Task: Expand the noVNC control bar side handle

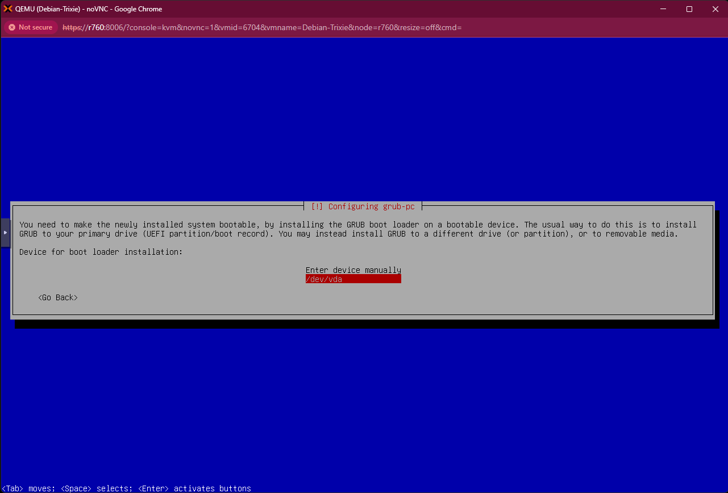Action: click(x=6, y=233)
